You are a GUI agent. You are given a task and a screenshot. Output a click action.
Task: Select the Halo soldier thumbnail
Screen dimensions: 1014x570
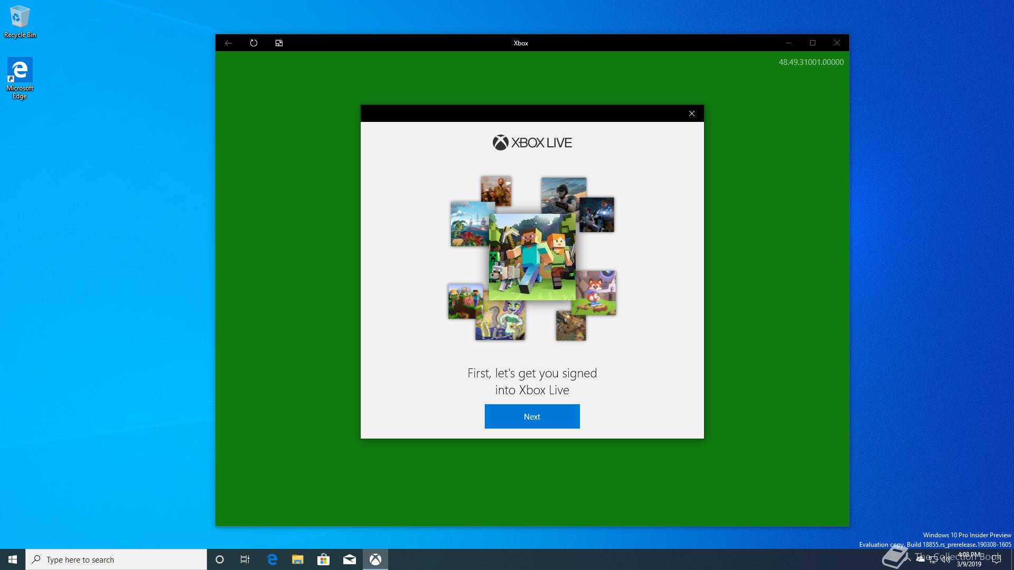[x=564, y=195]
